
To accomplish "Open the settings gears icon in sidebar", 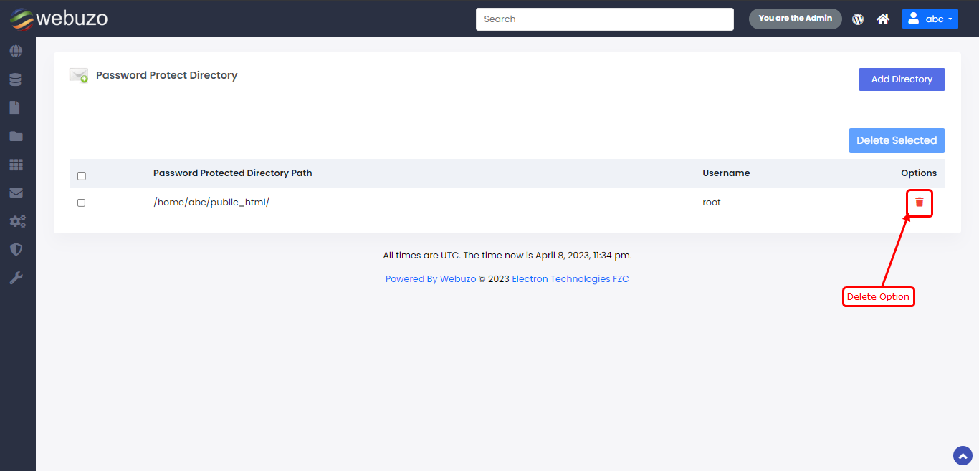I will 16,221.
